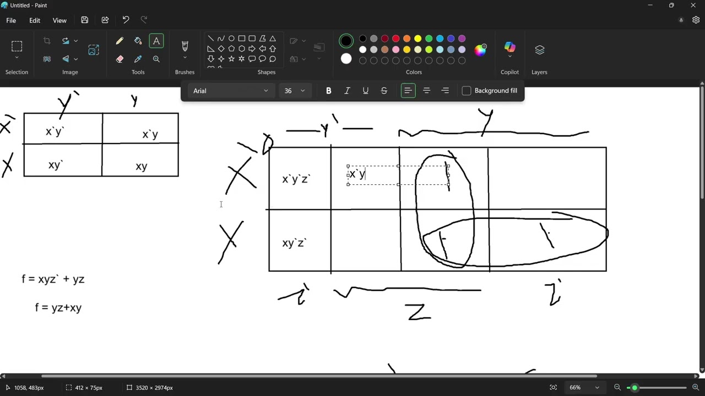705x396 pixels.
Task: Open the font size 36 dropdown
Action: point(294,91)
